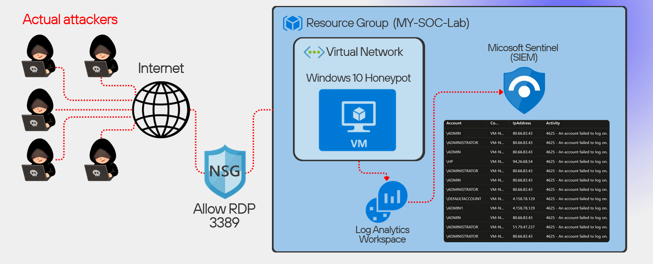This screenshot has width=653, height=264.
Task: Click 4625 activity in the \DEFAULTACCOUNT row
Action: [x=576, y=199]
